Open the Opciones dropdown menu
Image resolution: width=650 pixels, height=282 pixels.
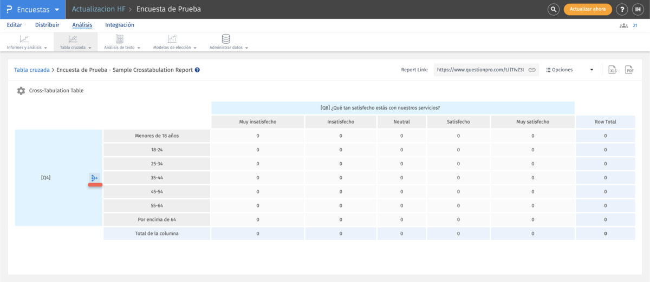[569, 70]
